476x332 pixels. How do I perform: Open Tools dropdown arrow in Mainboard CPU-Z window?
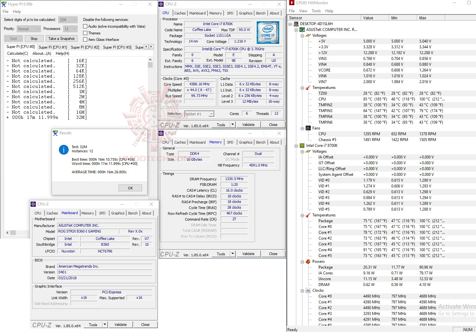click(x=105, y=325)
